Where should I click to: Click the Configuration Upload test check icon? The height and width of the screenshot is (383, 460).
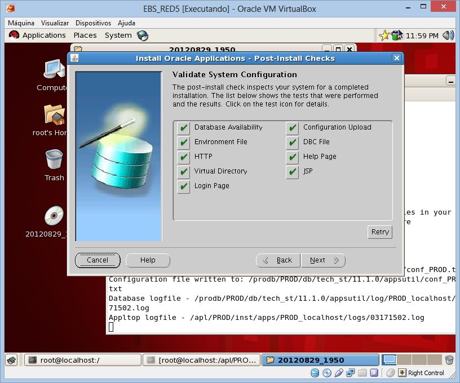pyautogui.click(x=293, y=128)
